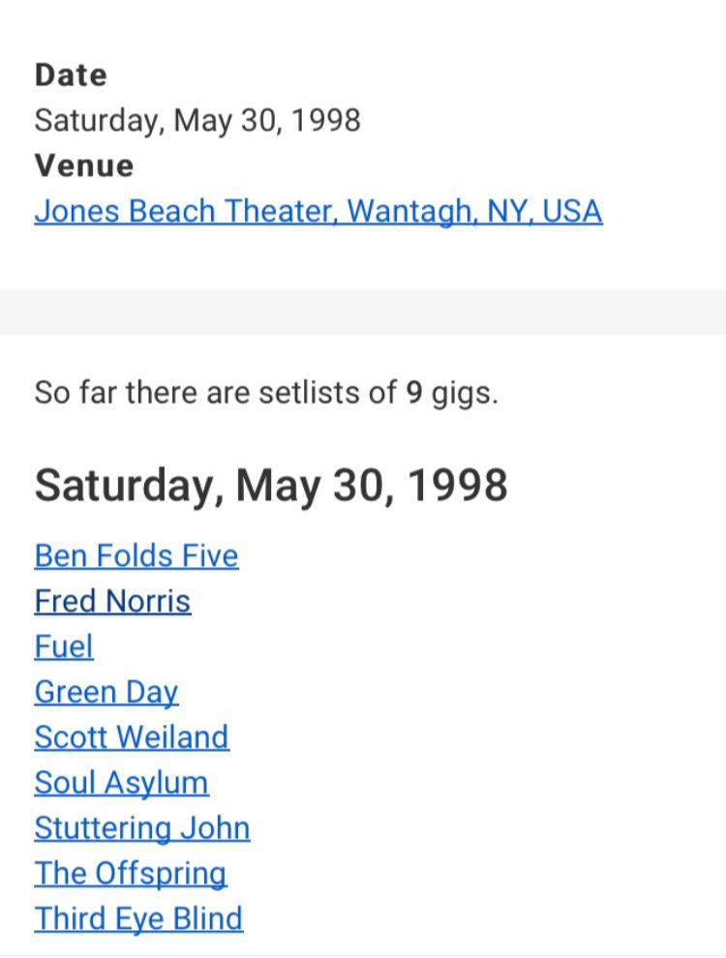Open Fred Norris gig link
Viewport: 726px width, 958px height.
click(x=112, y=602)
